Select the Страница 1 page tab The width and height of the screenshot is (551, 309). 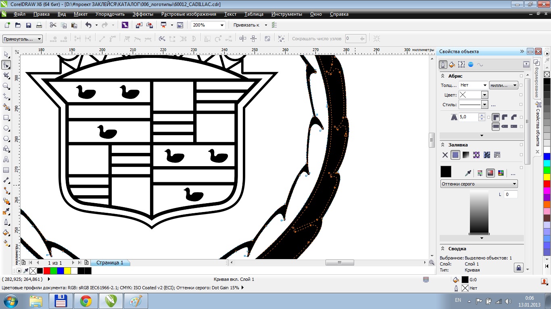[110, 262]
